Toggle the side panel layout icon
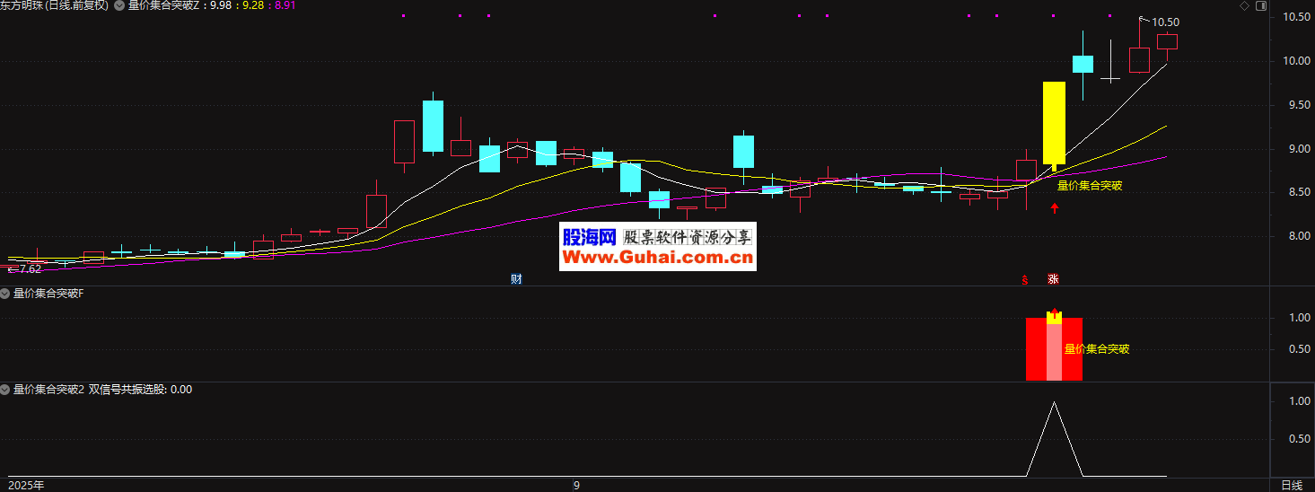This screenshot has width=1315, height=492. tap(1260, 6)
